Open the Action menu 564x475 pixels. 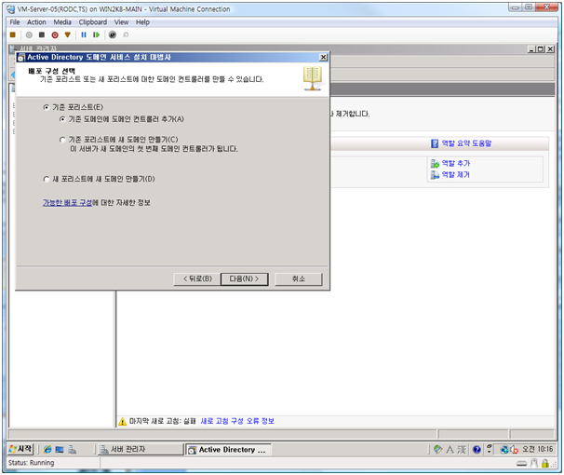tap(36, 22)
